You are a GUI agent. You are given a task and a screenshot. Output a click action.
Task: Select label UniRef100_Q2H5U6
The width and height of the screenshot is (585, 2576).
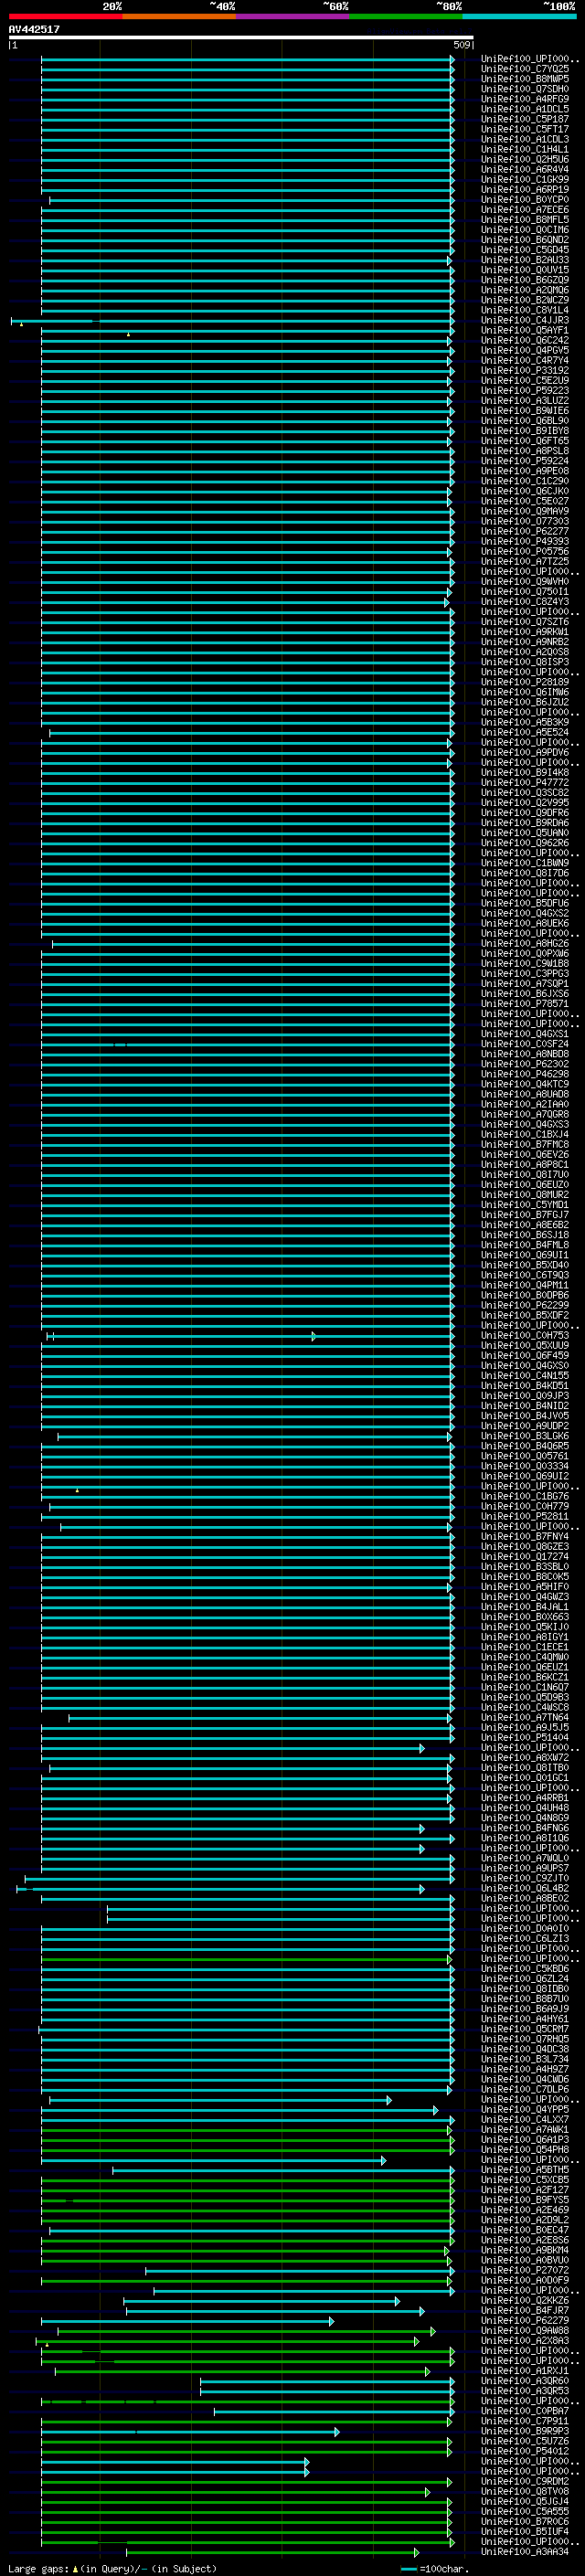point(525,159)
